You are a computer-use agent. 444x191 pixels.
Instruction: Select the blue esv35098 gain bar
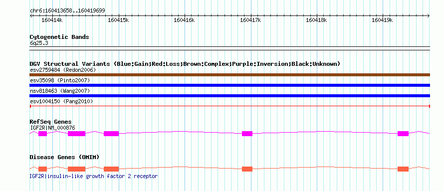click(x=229, y=85)
